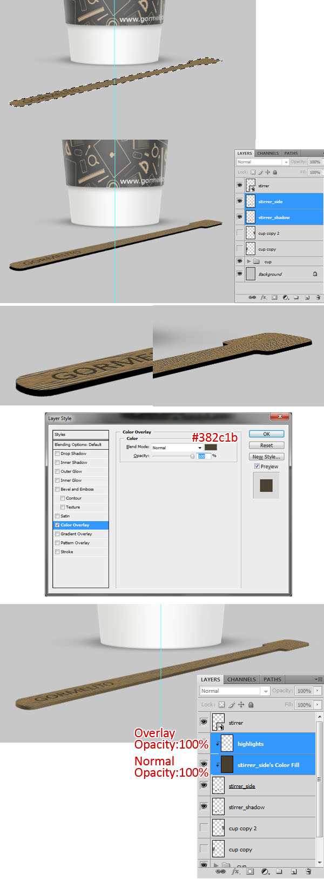
Task: Toggle the Preview checkbox in Layer Style
Action: (257, 466)
